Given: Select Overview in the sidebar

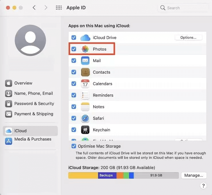Looking at the screenshot, I should tap(23, 83).
